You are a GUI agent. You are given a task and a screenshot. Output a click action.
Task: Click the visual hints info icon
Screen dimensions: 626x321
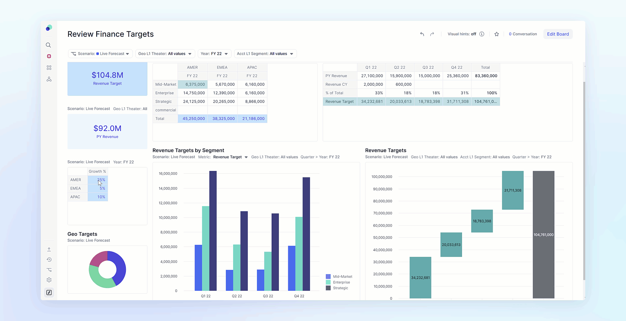pos(482,34)
